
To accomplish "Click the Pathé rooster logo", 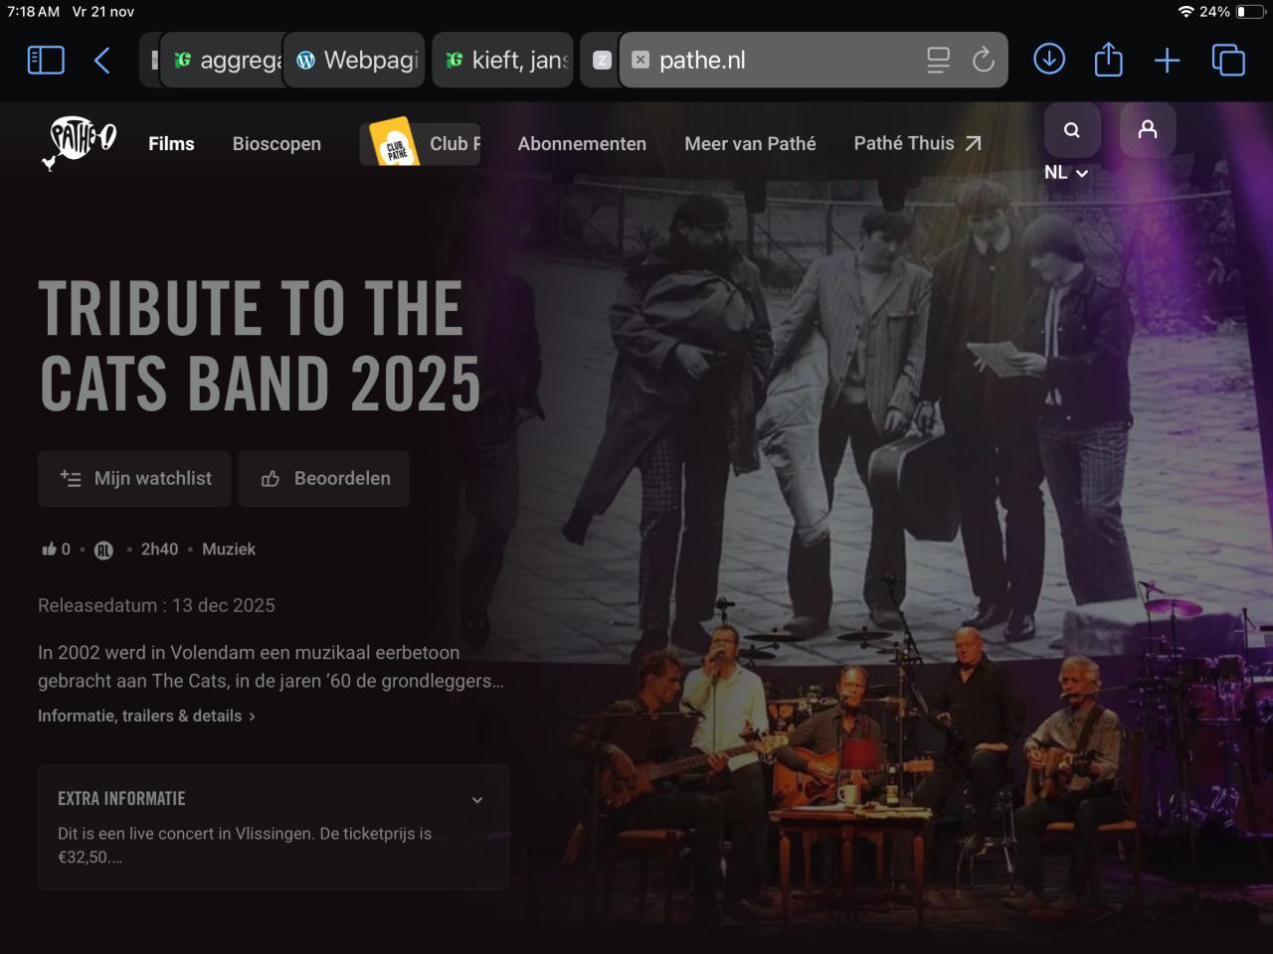I will pyautogui.click(x=82, y=141).
